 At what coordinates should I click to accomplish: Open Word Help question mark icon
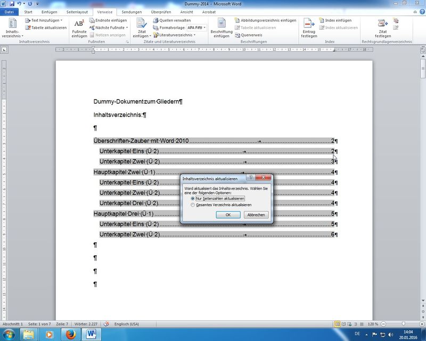click(x=422, y=12)
